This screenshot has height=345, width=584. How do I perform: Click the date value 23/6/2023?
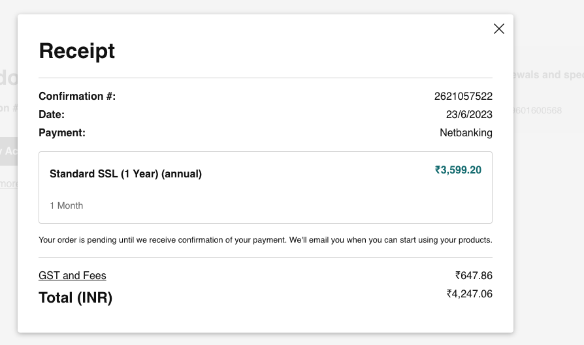point(469,115)
